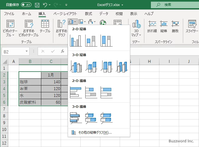Screen dimensions: 199x147
Task: Select column A header
Action: tap(14, 62)
